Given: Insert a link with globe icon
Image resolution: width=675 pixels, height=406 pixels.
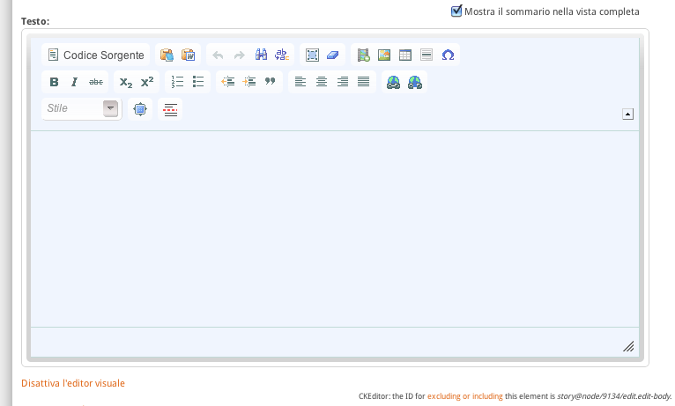Looking at the screenshot, I should coord(393,82).
